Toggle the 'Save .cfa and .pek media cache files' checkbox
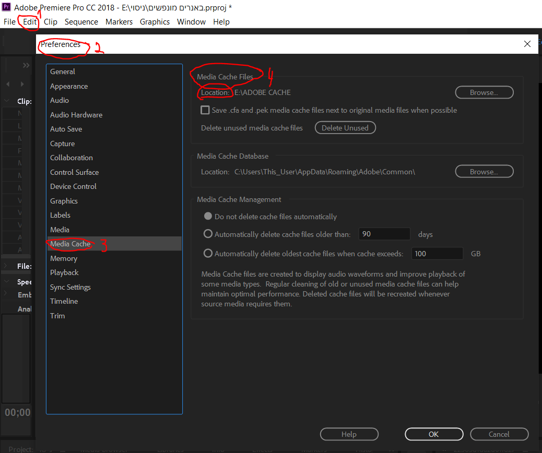Viewport: 542px width, 453px height. (x=205, y=110)
